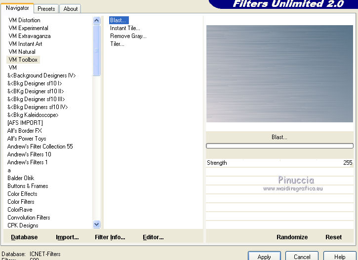The image size is (358, 260).
Task: Select Color Effects category
Action: click(x=22, y=194)
